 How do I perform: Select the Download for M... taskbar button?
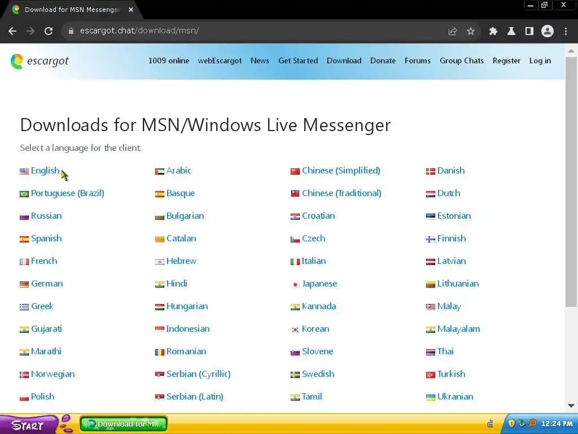point(124,424)
